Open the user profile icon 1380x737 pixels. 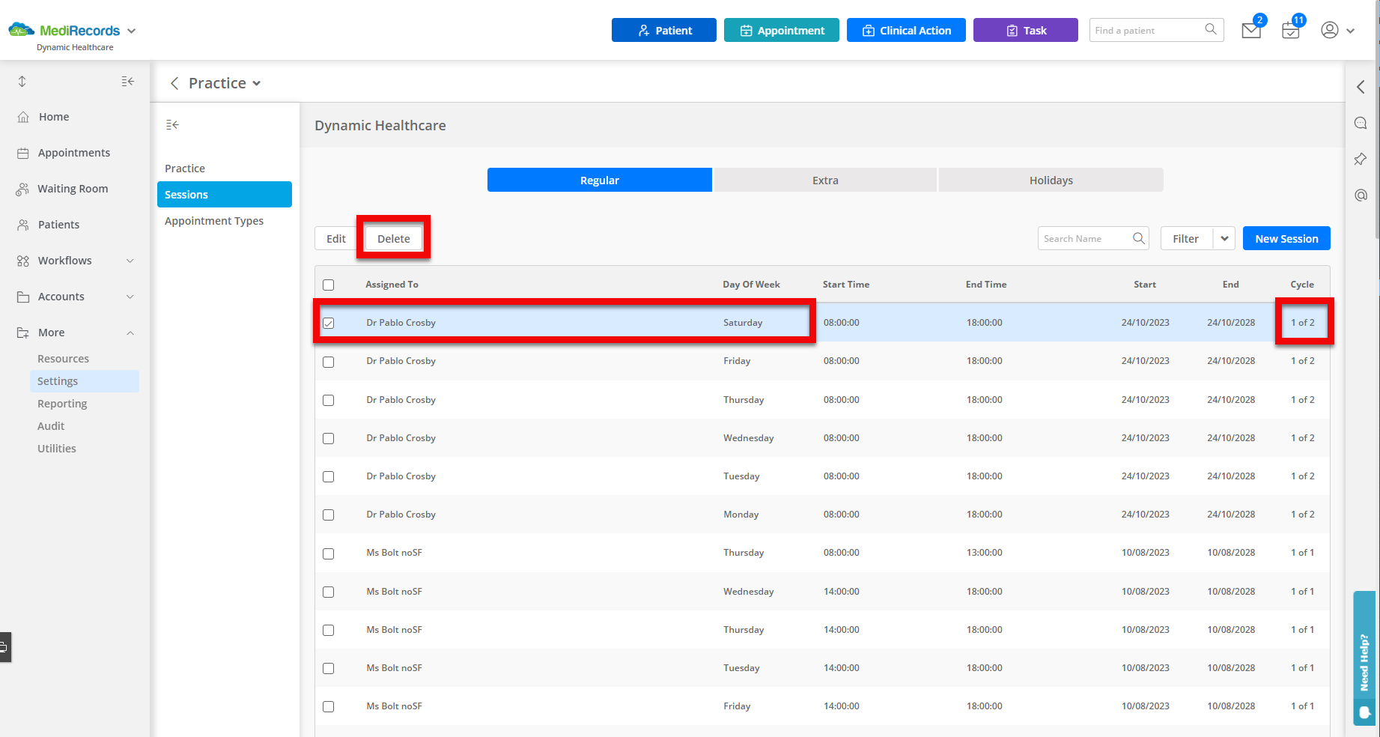pos(1329,30)
